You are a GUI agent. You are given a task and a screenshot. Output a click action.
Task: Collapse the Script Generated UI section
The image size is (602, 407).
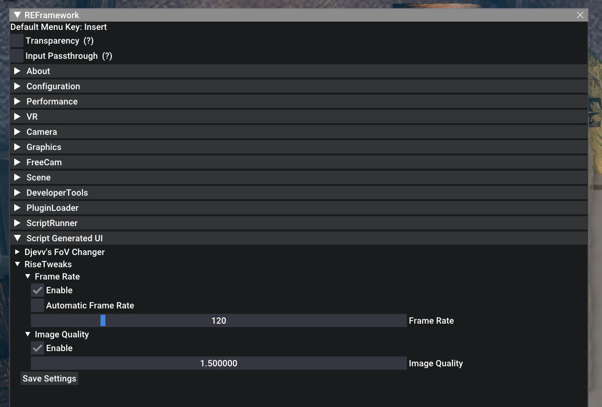[x=299, y=238]
